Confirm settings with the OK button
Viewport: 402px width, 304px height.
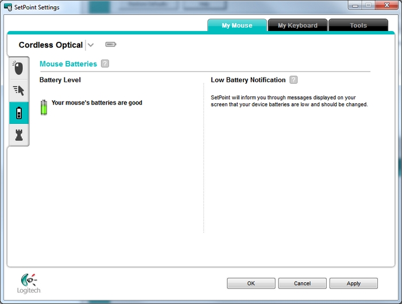[251, 283]
